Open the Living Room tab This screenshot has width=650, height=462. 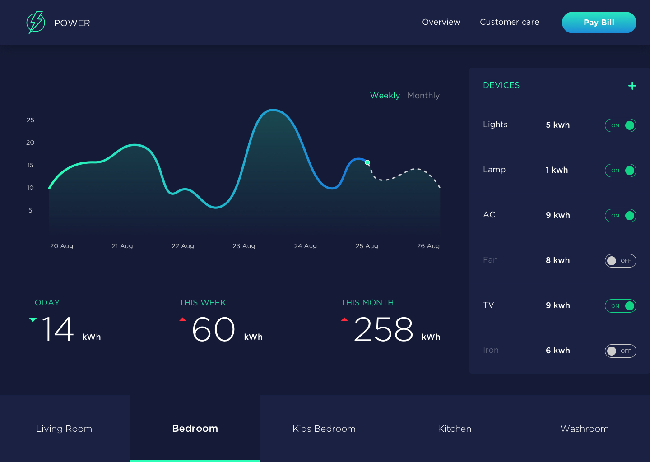pos(65,429)
